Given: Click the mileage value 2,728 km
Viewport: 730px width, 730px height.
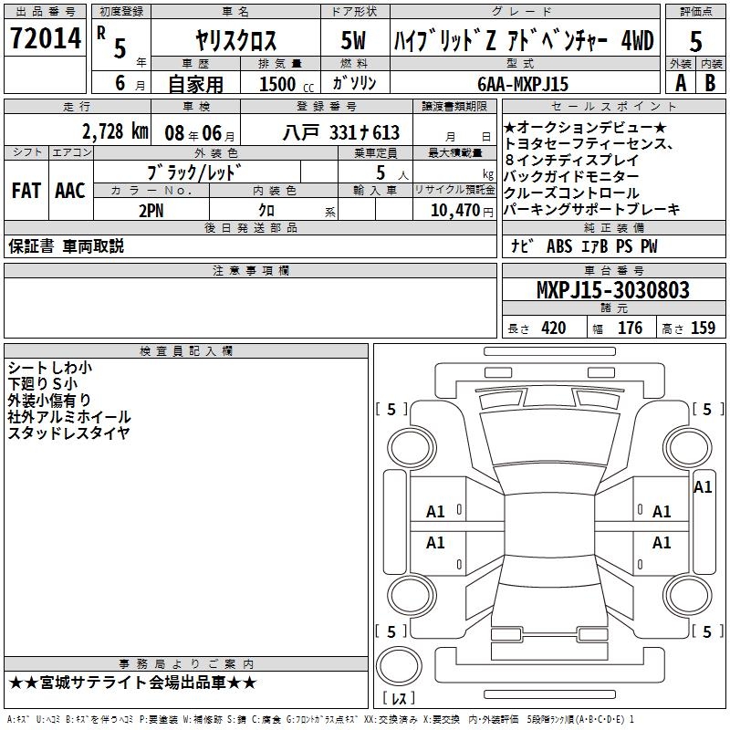Looking at the screenshot, I should coord(115,131).
